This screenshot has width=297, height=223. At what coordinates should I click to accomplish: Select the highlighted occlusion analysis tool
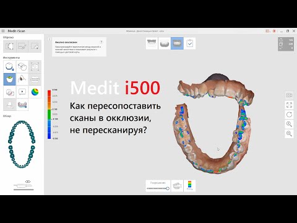pos(9,79)
